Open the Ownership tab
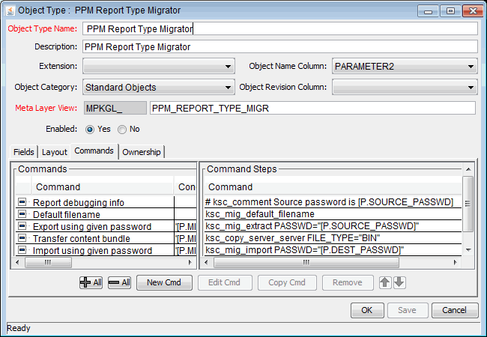 (x=142, y=152)
